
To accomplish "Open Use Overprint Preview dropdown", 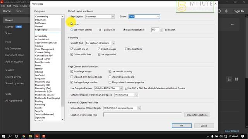I will pyautogui.click(x=108, y=88).
